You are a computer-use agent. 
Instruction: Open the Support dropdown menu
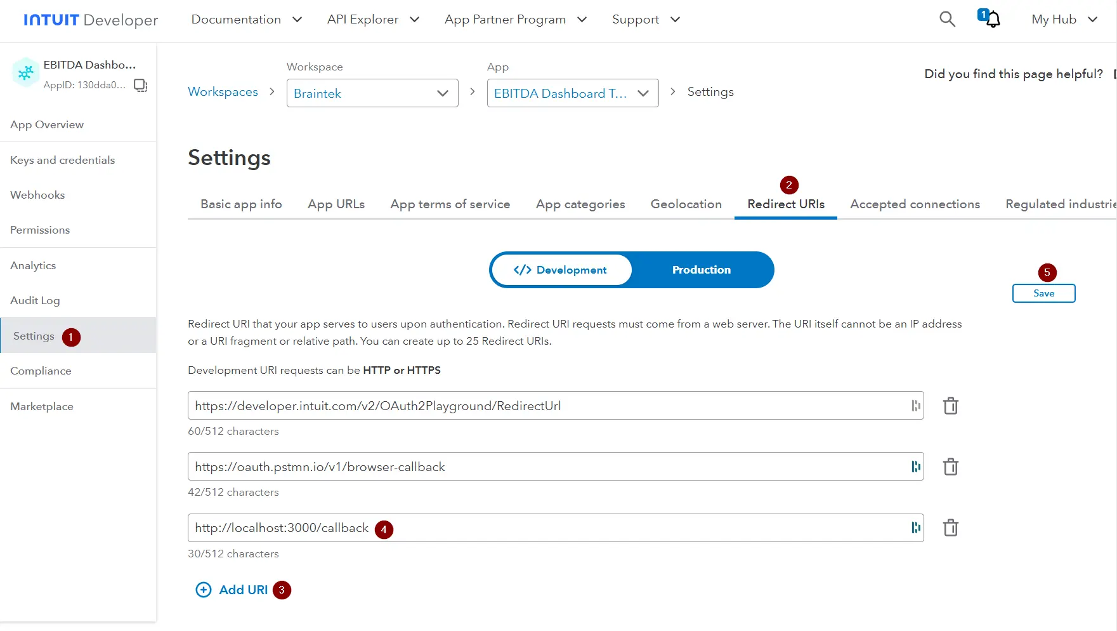646,20
